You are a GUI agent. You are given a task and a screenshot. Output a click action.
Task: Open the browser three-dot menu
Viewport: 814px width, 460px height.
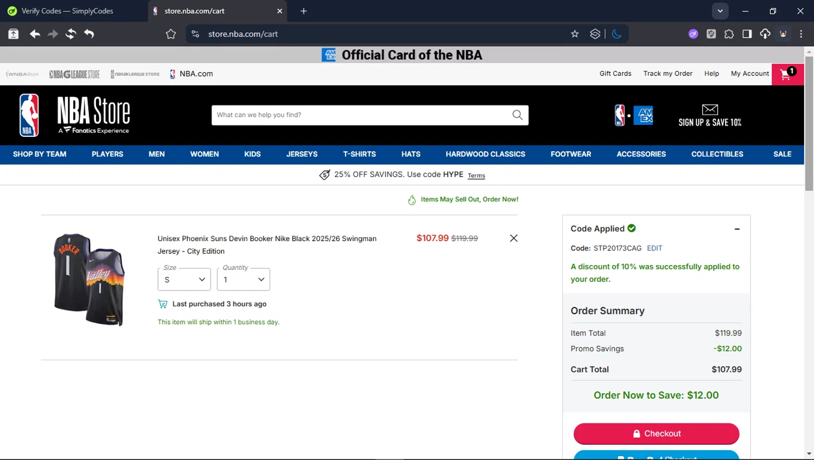pos(801,34)
